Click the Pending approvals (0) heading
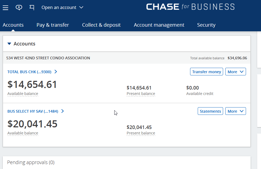The image size is (261, 169). click(x=31, y=162)
